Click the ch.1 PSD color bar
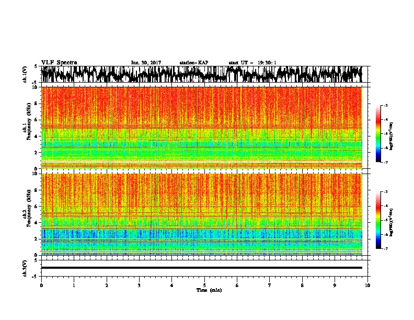The height and width of the screenshot is (320, 414). click(378, 134)
